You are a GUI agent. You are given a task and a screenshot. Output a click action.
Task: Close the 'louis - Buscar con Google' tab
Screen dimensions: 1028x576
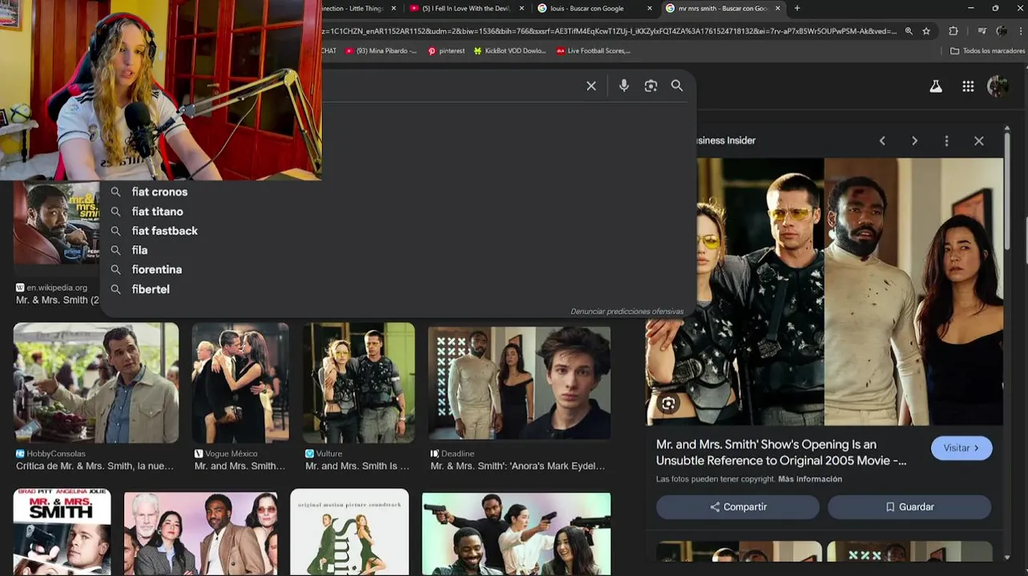pos(649,8)
